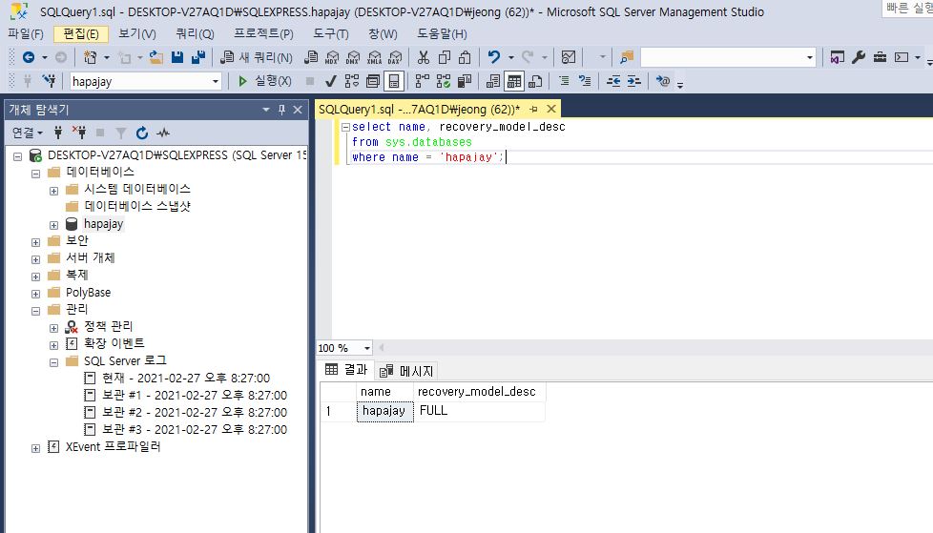Viewport: 933px width, 533px height.
Task: Toggle include actual execution plan
Action: pyautogui.click(x=422, y=81)
